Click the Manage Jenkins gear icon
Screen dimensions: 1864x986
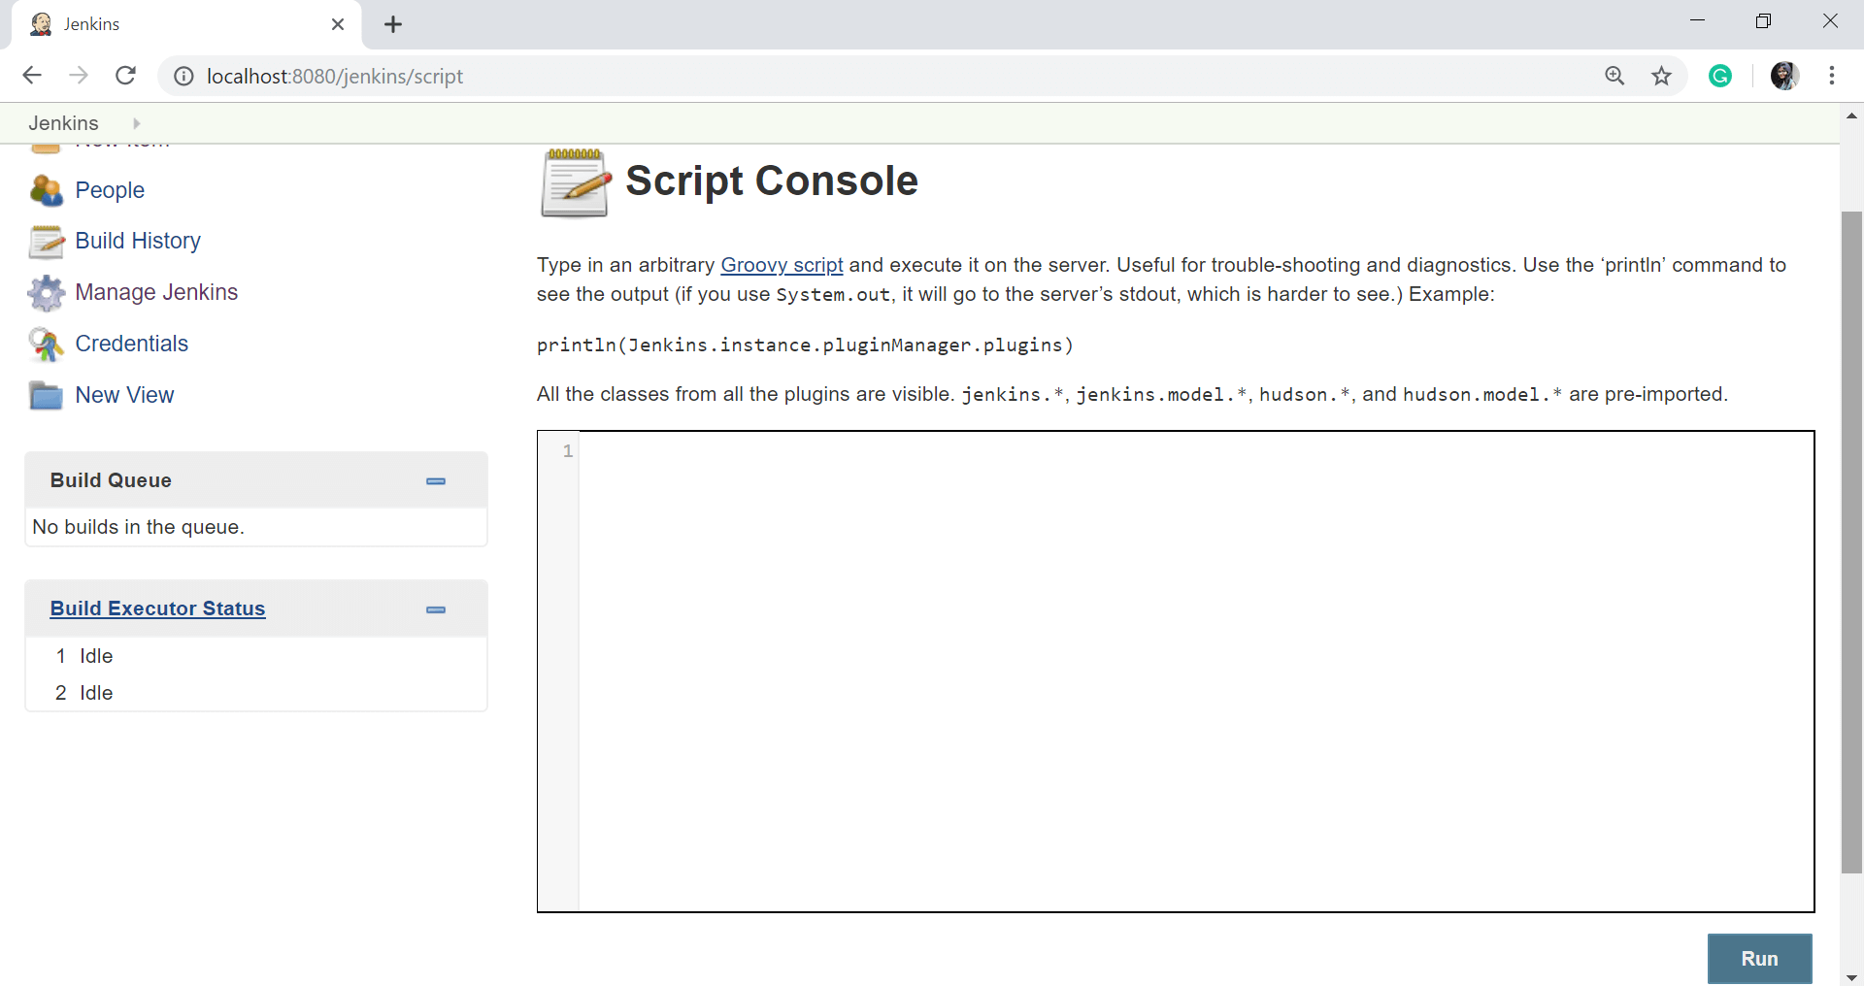click(x=46, y=293)
